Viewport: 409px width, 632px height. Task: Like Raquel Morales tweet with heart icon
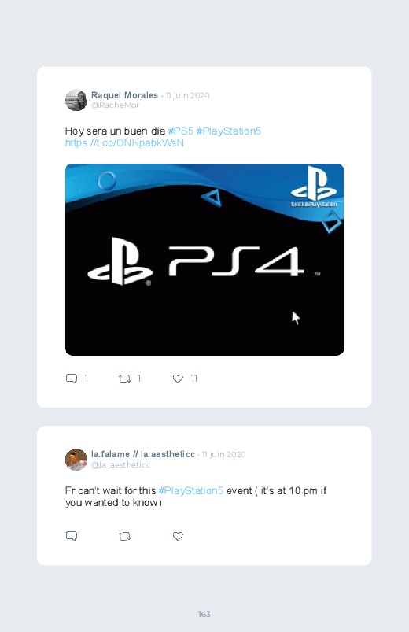point(178,379)
